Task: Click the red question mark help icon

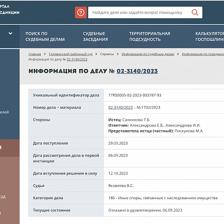Action: pyautogui.click(x=81, y=13)
